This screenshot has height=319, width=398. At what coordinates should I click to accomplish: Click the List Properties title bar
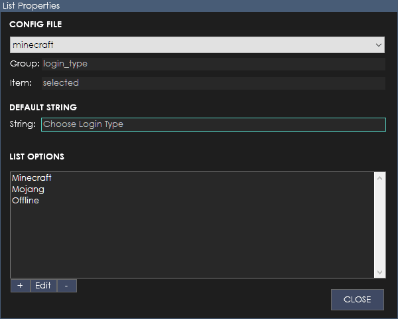(199, 5)
